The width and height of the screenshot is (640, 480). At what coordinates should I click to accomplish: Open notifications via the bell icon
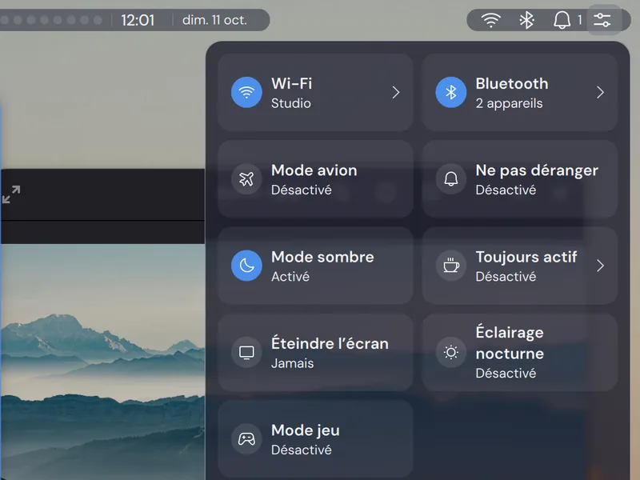pos(562,20)
